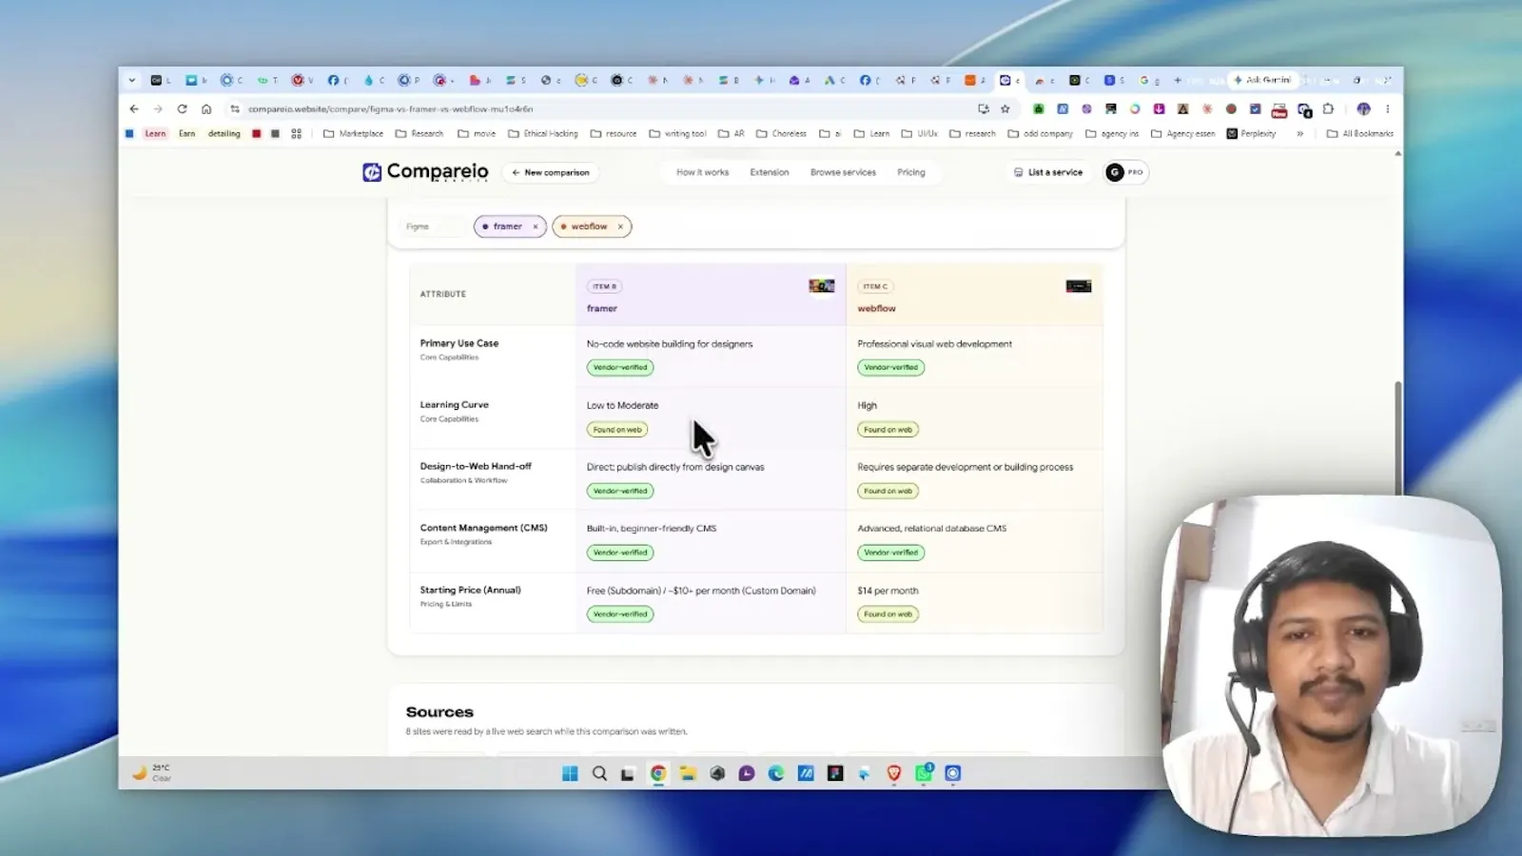The image size is (1522, 856).
Task: Go back with New comparison button
Action: coord(551,173)
